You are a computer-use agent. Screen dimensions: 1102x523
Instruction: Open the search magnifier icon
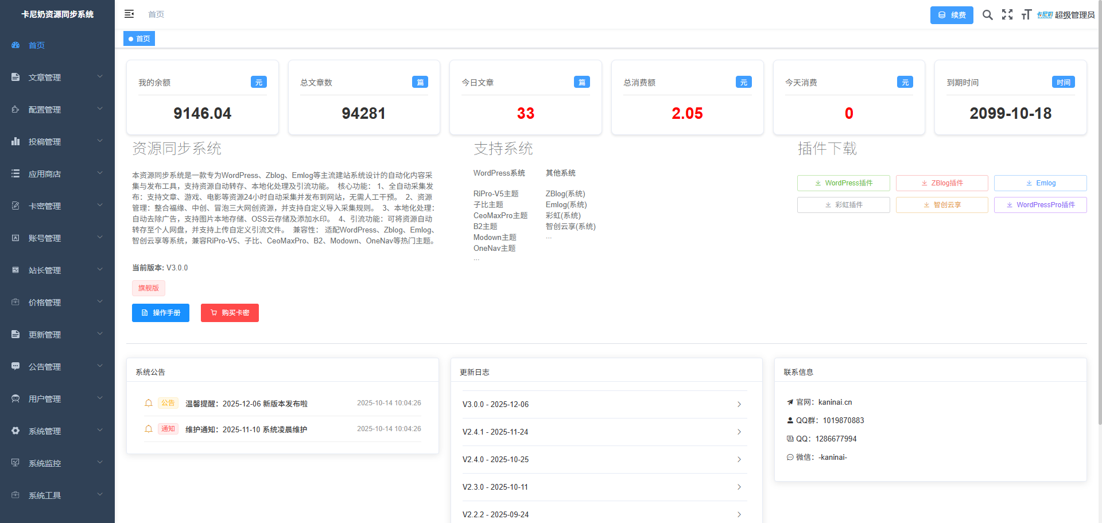pos(987,15)
